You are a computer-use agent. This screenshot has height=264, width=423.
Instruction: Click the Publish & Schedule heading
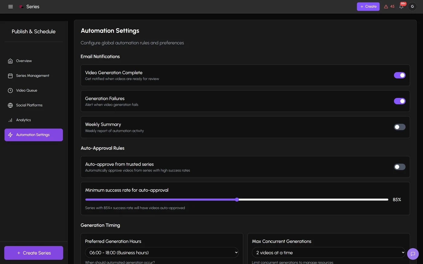point(34,31)
